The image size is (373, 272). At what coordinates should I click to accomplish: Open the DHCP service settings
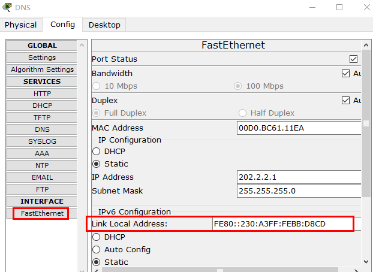[42, 105]
